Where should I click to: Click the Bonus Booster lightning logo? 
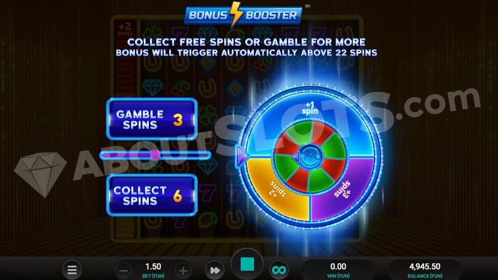tap(243, 14)
